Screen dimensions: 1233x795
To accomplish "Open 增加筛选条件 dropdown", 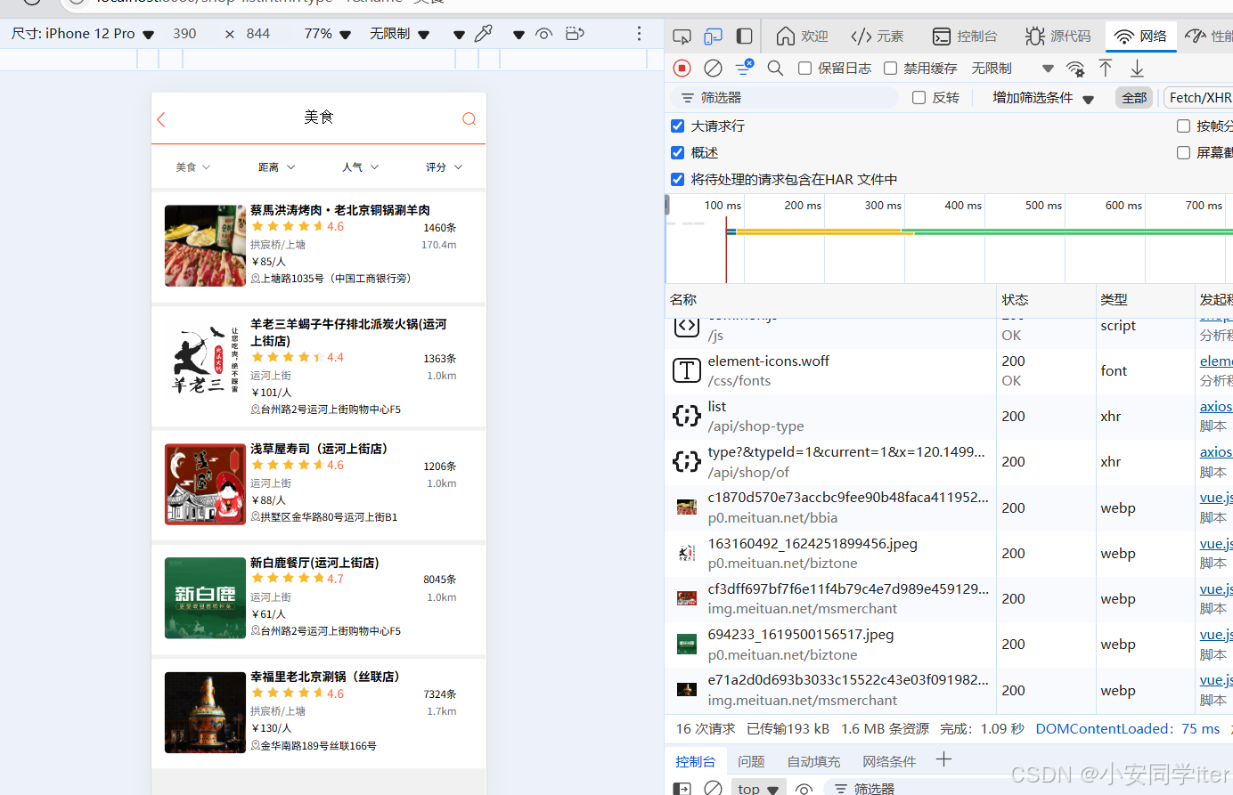I will coord(1043,98).
